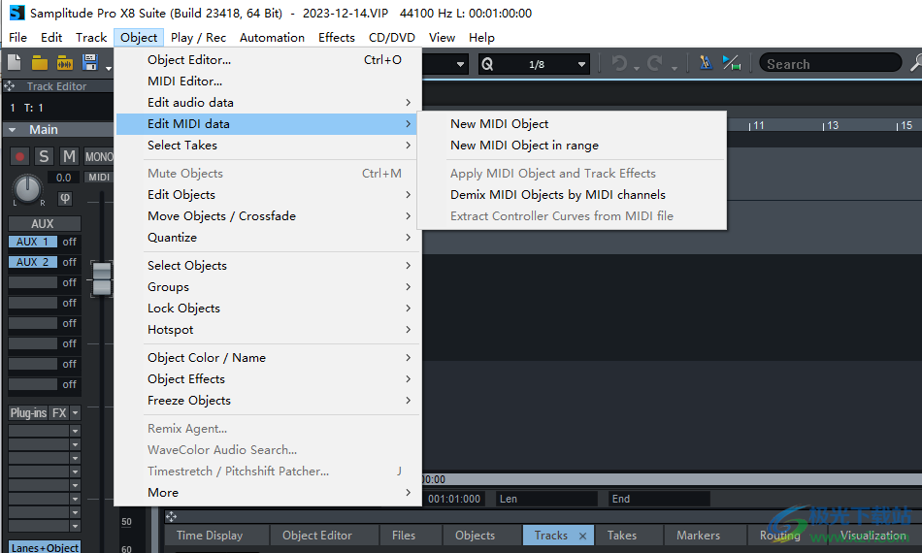Image resolution: width=922 pixels, height=553 pixels.
Task: Enable Lanes+Object button
Action: 45,547
